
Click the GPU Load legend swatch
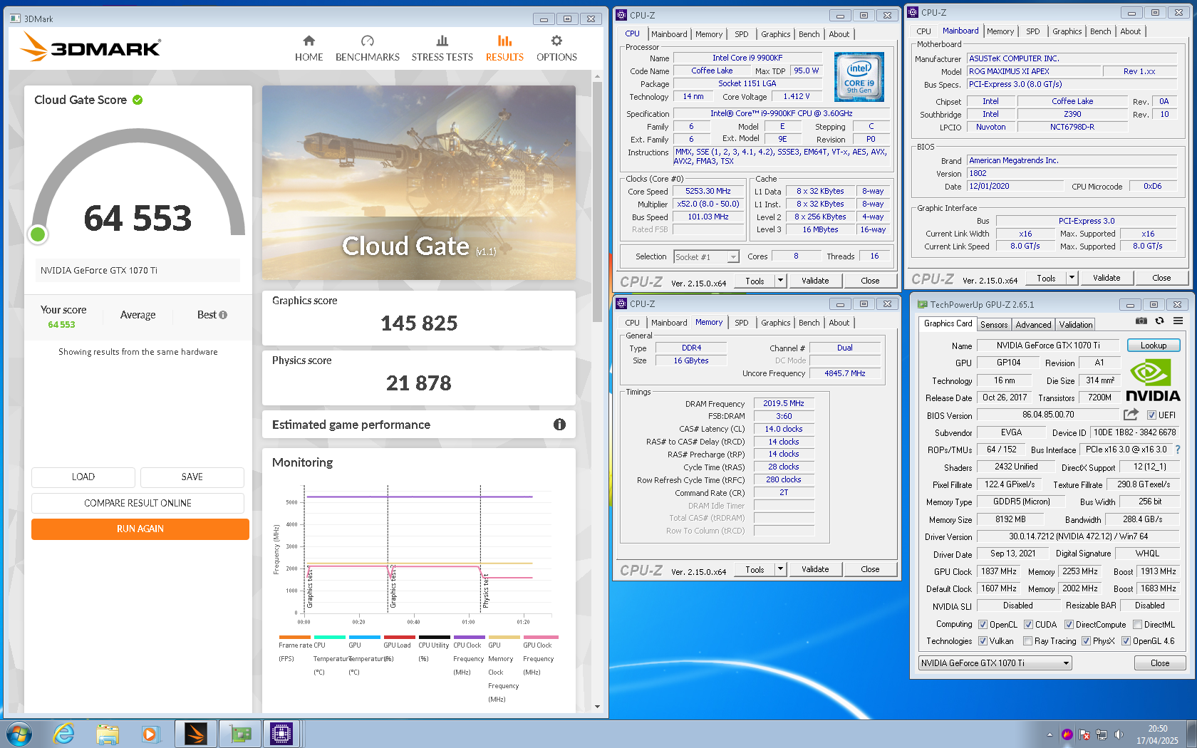[400, 637]
